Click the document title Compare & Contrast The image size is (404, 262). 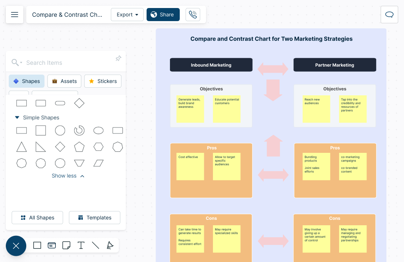pyautogui.click(x=67, y=15)
